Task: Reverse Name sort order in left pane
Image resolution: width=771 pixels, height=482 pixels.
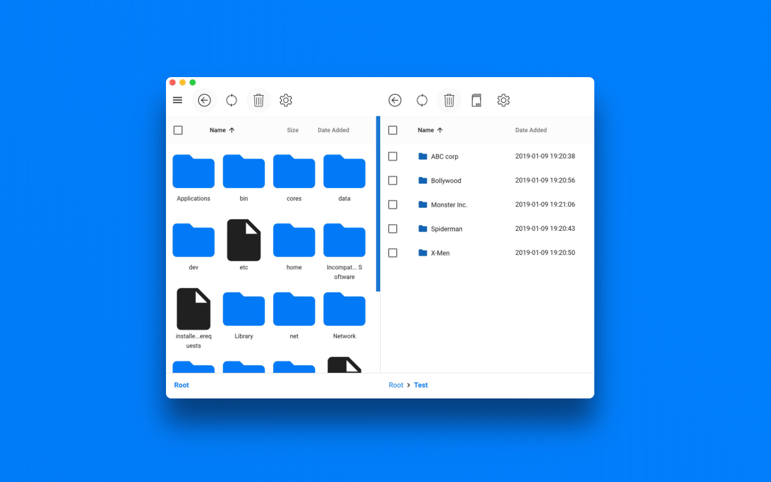Action: (222, 130)
